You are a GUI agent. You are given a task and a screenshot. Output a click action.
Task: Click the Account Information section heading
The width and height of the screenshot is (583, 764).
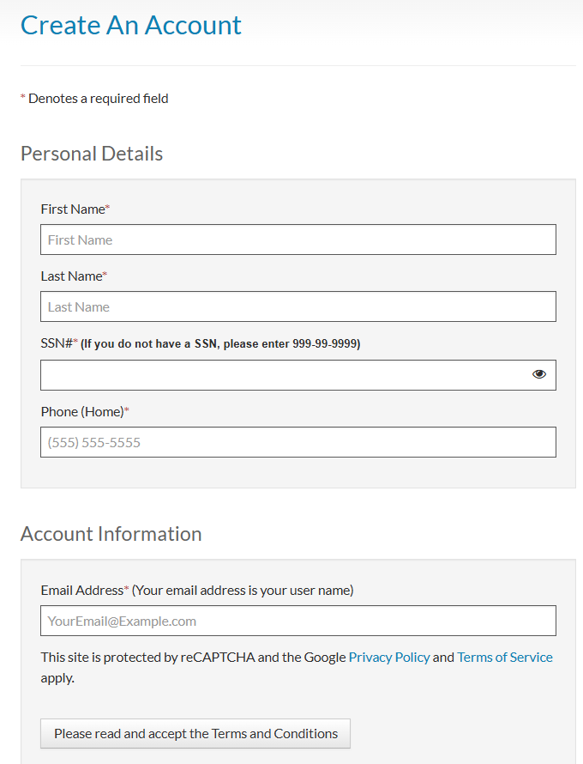tap(111, 534)
